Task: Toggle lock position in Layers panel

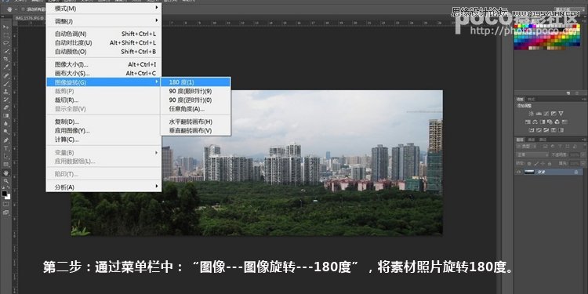Action: click(x=542, y=164)
